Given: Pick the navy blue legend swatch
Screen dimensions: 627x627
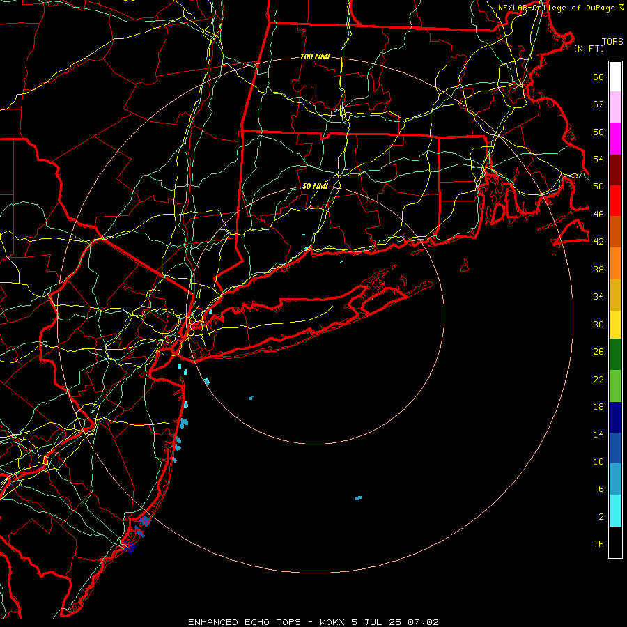Looking at the screenshot, I should pos(615,417).
